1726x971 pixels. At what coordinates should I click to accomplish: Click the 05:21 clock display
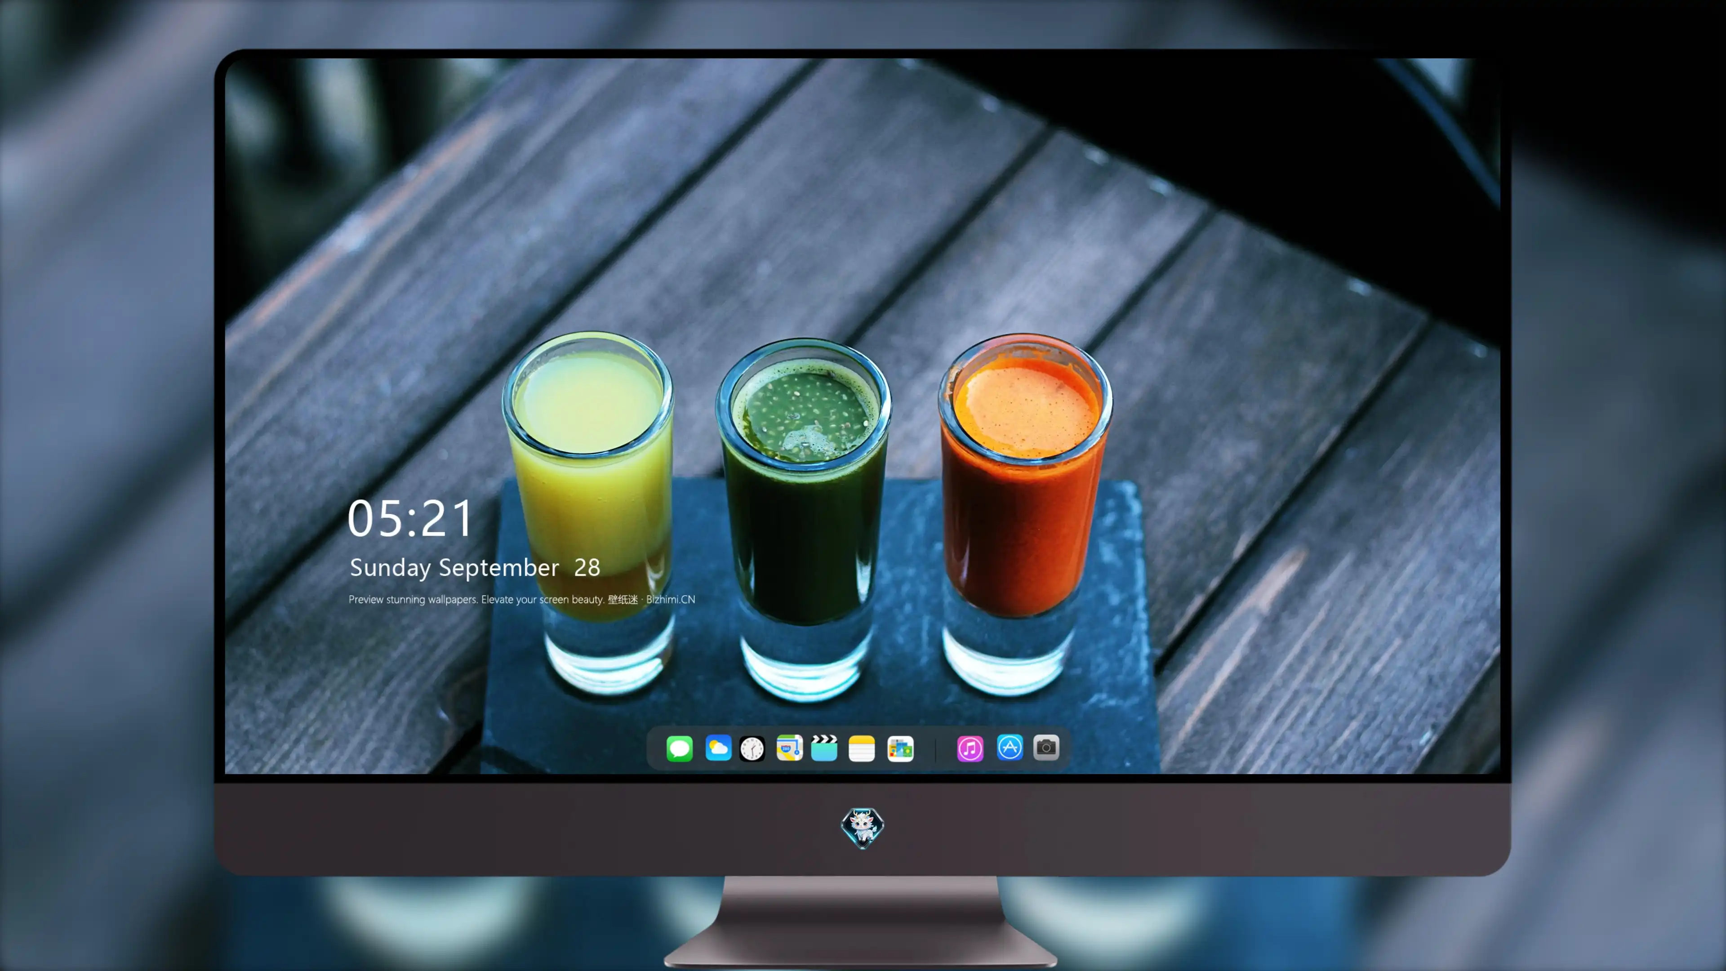tap(410, 518)
